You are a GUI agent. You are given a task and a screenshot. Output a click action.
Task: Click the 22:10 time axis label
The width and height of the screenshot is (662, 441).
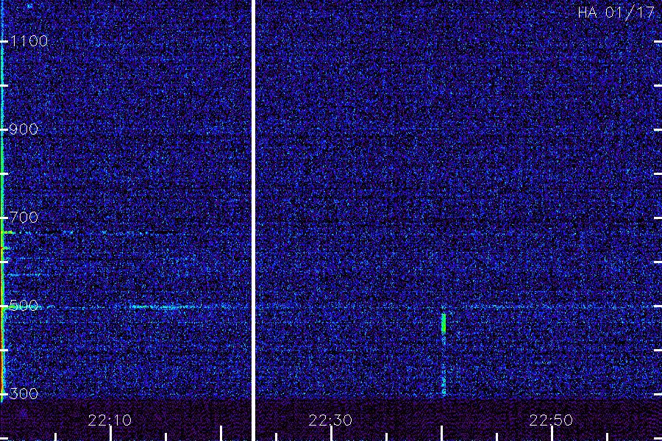(110, 420)
